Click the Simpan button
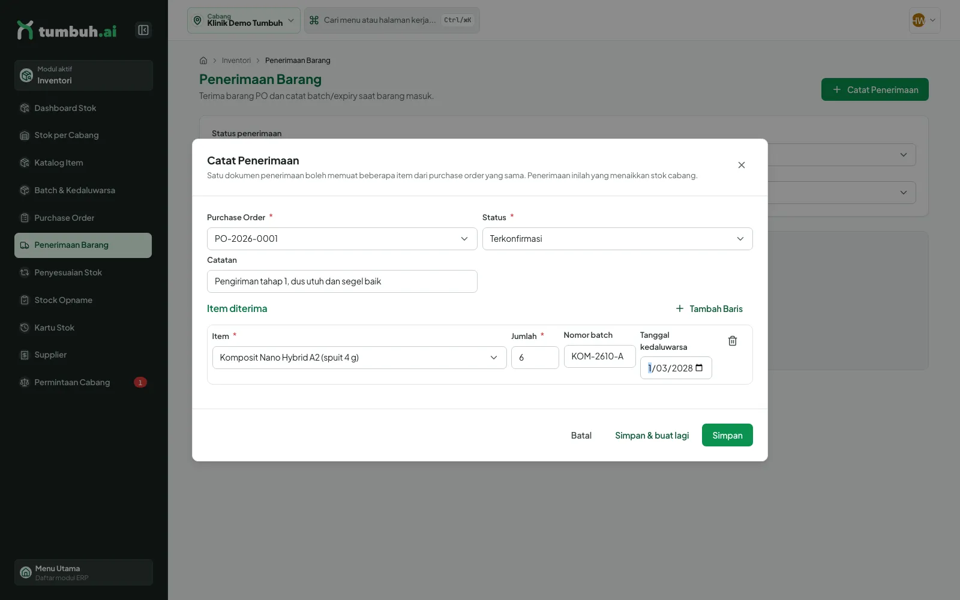 tap(727, 435)
